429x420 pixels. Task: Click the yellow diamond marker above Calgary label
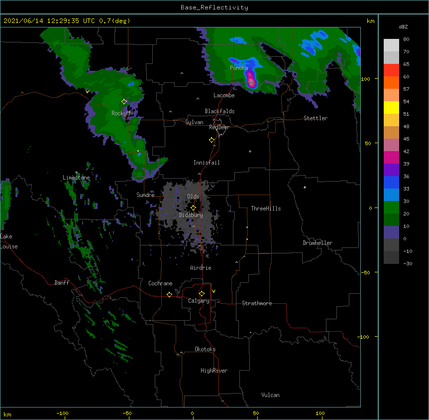click(x=202, y=294)
